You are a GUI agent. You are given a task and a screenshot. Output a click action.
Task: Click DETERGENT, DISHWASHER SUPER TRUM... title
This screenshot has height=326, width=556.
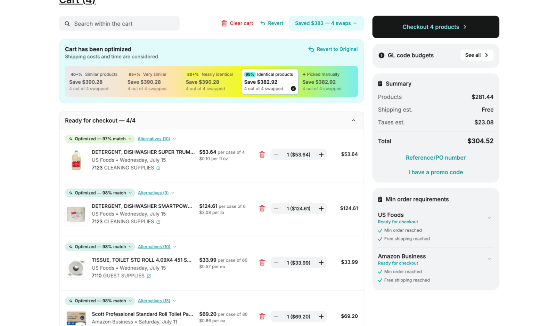click(x=143, y=152)
